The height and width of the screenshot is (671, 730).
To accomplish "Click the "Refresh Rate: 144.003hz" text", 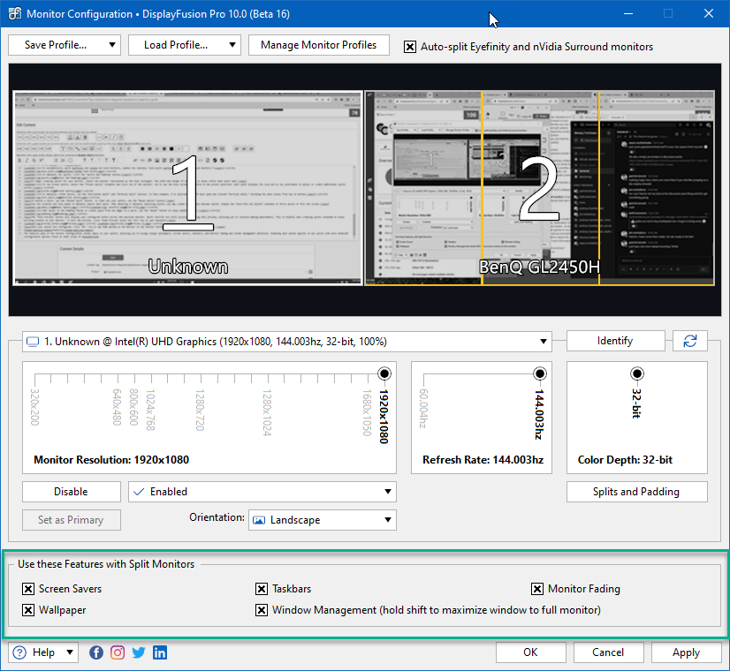I will (x=483, y=460).
